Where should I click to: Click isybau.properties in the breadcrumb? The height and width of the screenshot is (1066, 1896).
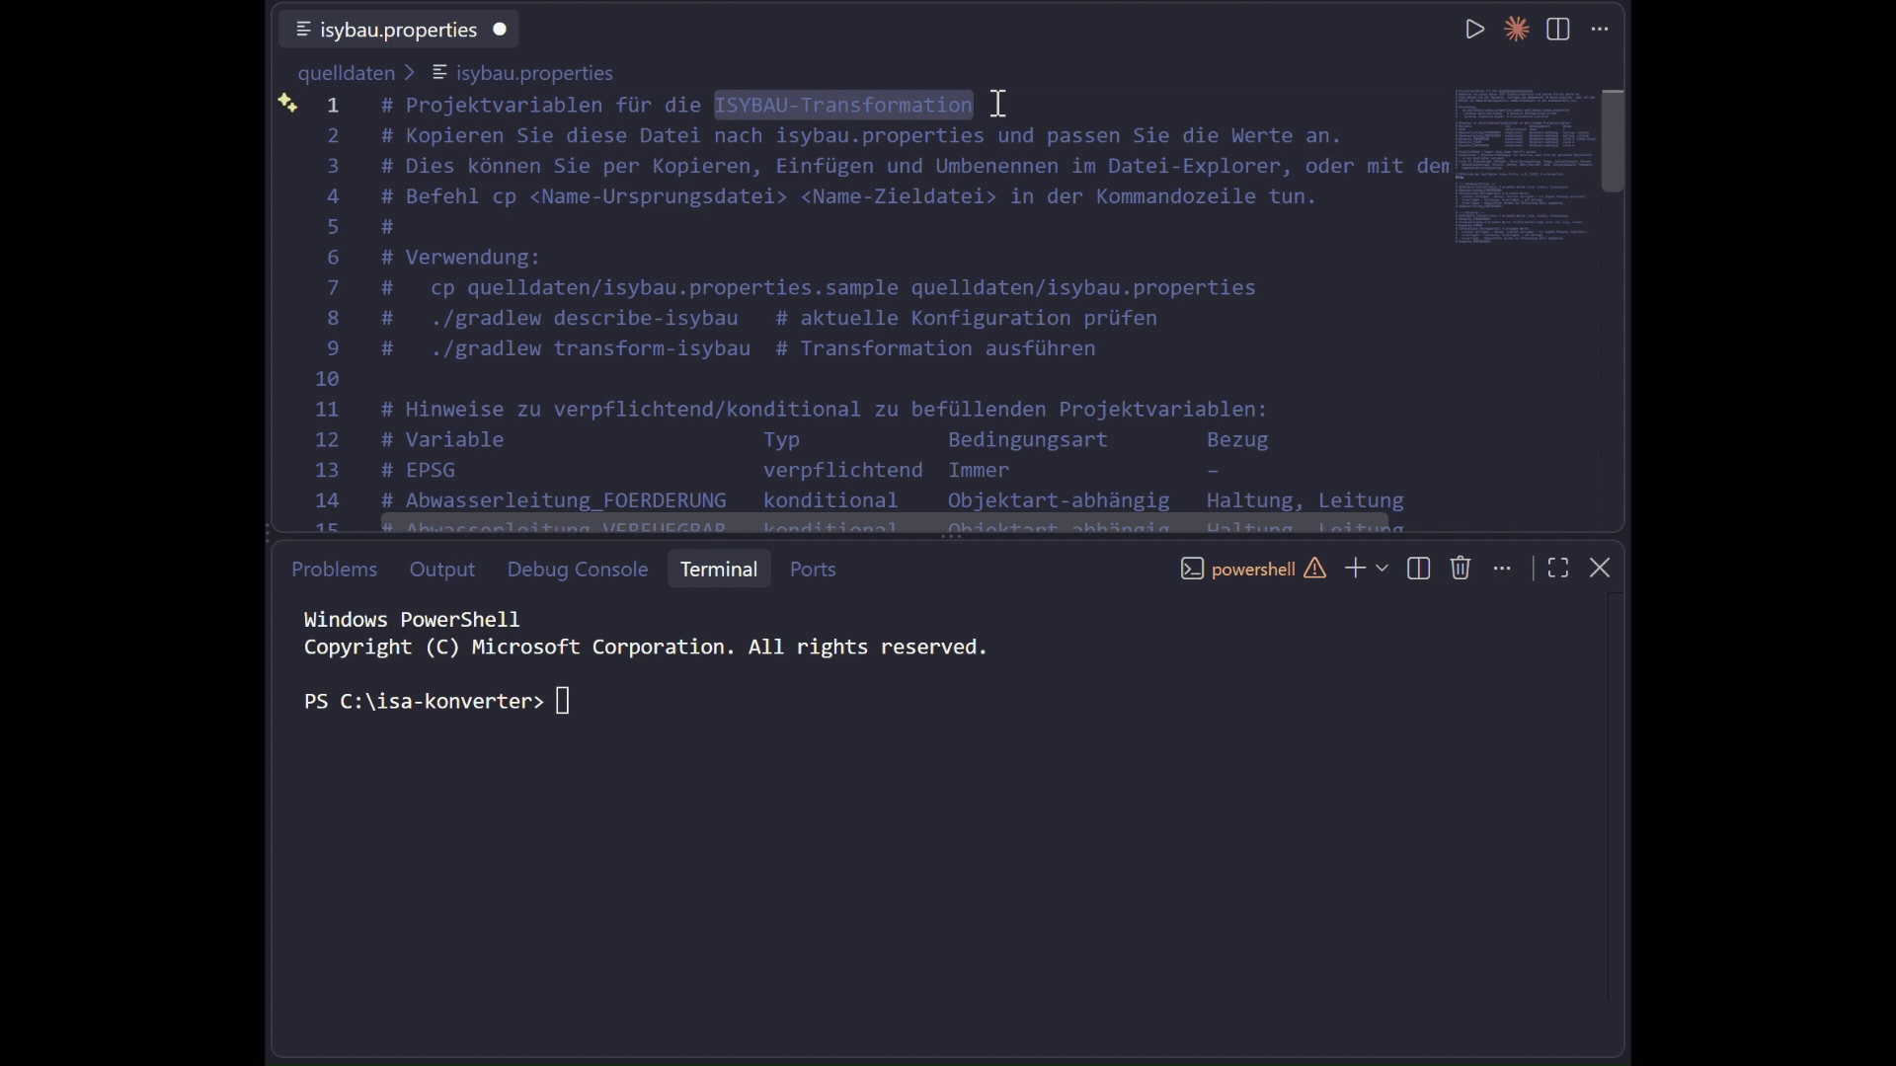click(x=534, y=73)
